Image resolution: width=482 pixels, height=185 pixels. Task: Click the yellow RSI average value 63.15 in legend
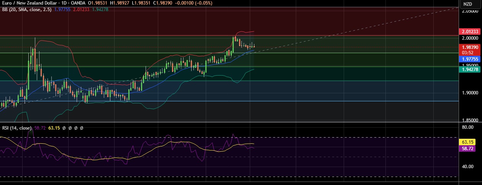[52, 128]
